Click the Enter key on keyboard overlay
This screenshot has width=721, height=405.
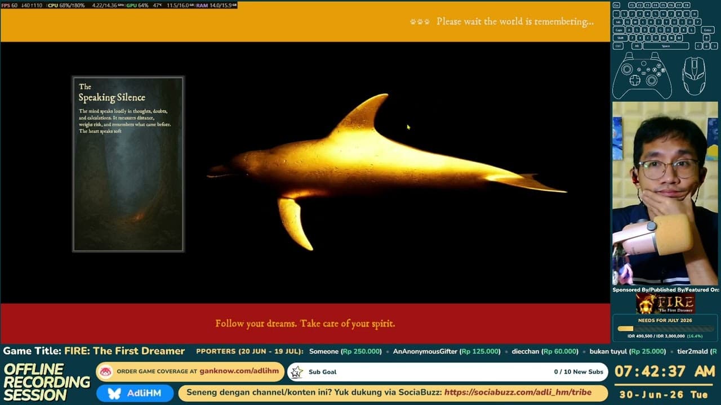pyautogui.click(x=707, y=30)
